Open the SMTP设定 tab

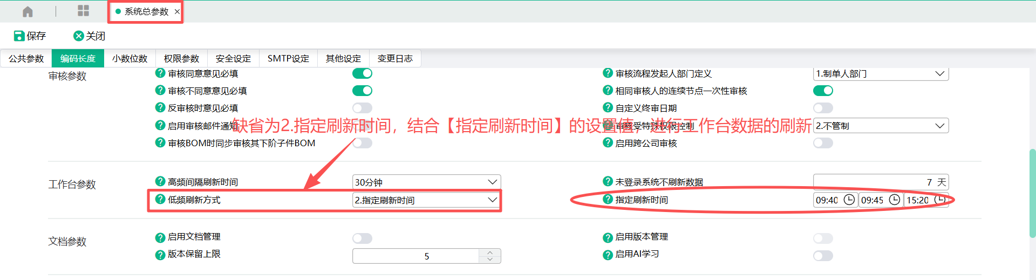[288, 58]
